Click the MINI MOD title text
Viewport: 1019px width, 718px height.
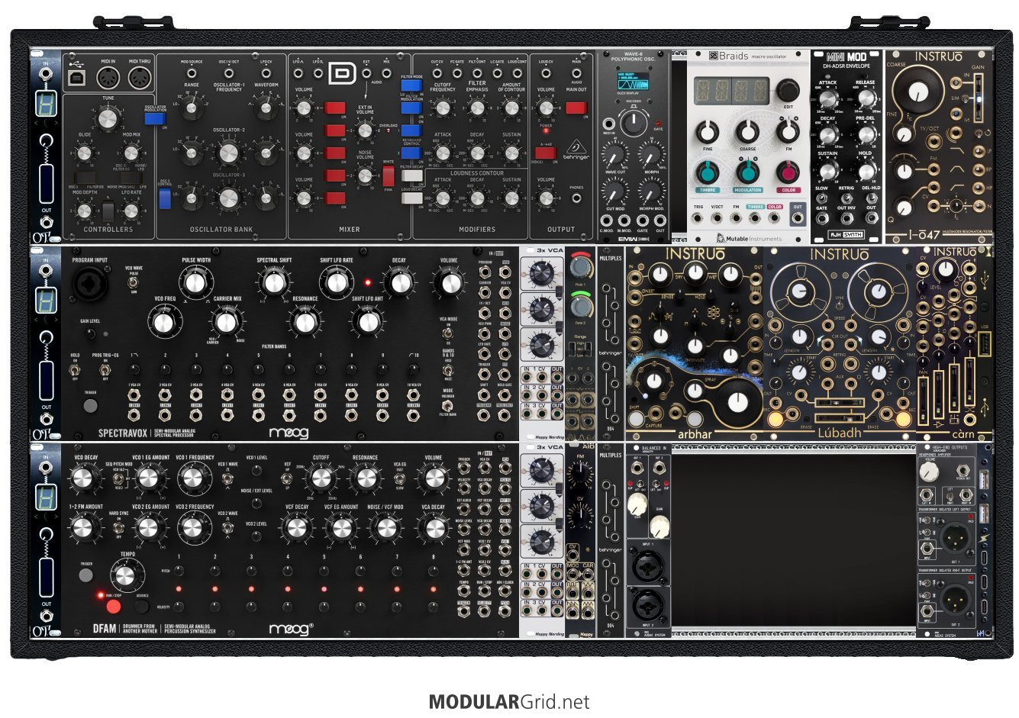(847, 57)
